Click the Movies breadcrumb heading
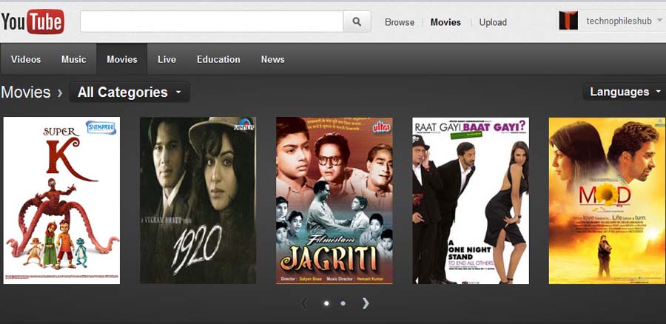Image resolution: width=666 pixels, height=324 pixels. pos(25,92)
